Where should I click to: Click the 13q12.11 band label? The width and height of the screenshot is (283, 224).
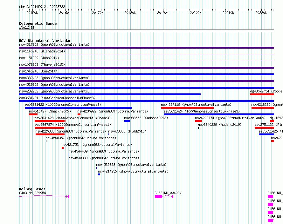(x=27, y=27)
